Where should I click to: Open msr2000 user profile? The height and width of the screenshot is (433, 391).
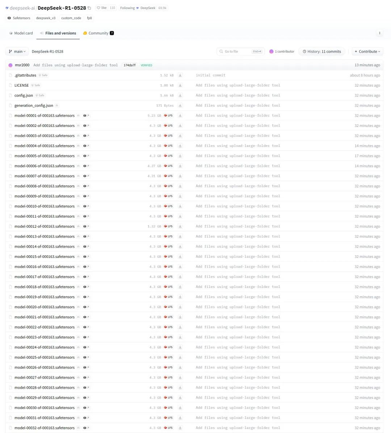coord(22,65)
